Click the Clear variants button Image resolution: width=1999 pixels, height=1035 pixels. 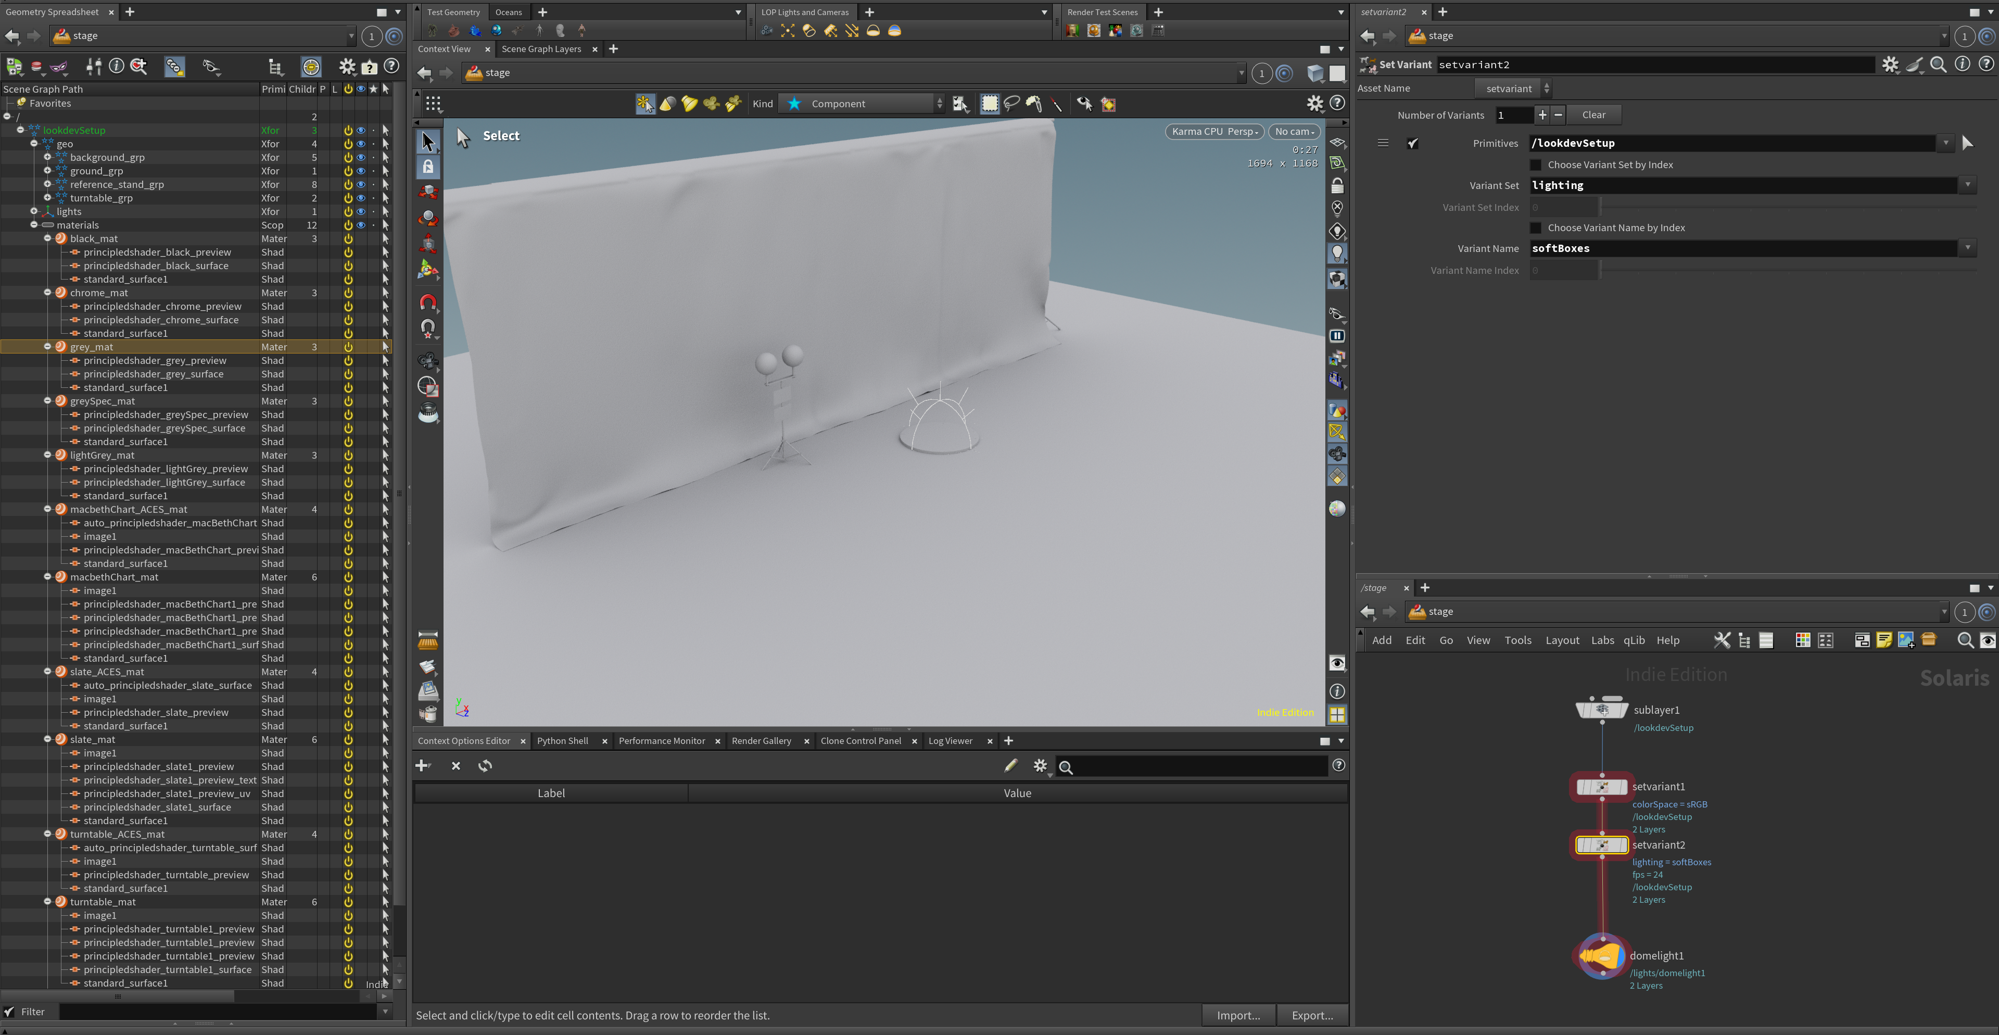[1593, 115]
